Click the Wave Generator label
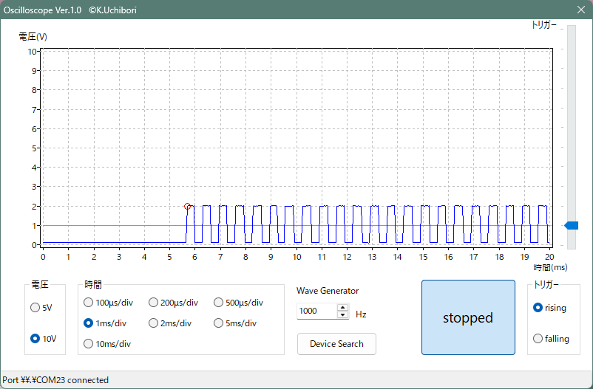 pos(328,291)
